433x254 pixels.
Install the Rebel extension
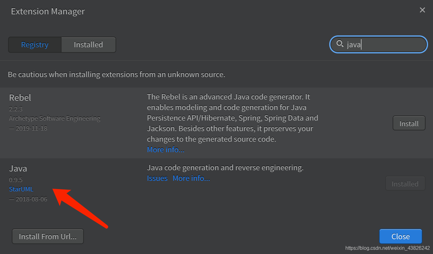click(409, 123)
